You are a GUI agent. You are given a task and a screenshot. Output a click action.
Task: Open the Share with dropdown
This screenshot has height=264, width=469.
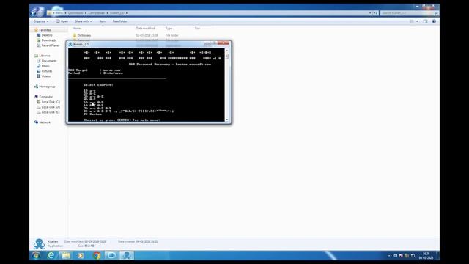[84, 21]
